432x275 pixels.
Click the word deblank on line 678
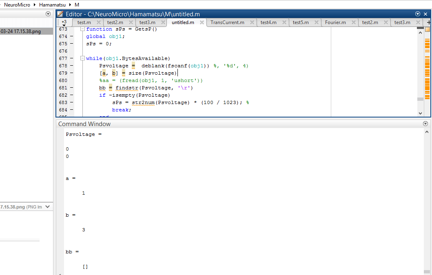(x=153, y=66)
